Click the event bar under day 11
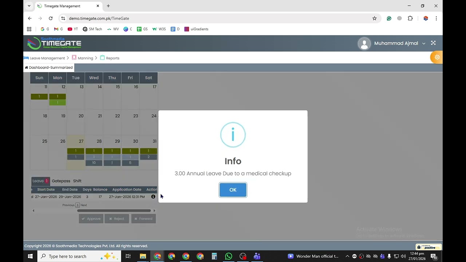 (39, 96)
